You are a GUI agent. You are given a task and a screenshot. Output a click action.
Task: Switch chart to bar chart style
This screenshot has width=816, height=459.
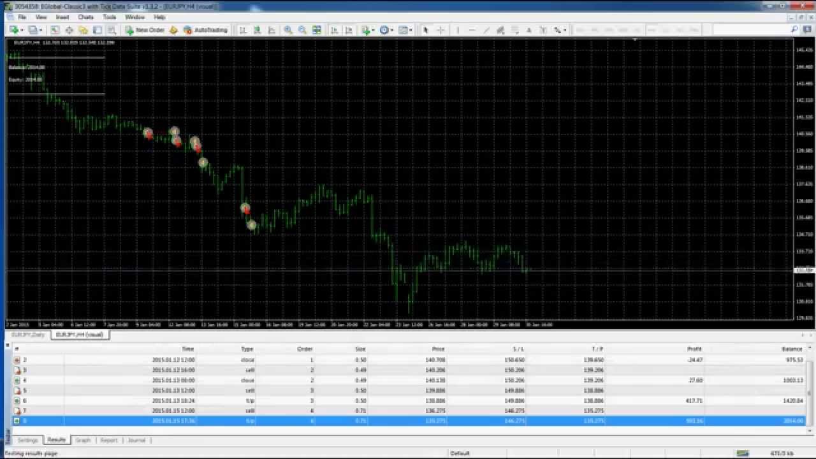[x=243, y=30]
